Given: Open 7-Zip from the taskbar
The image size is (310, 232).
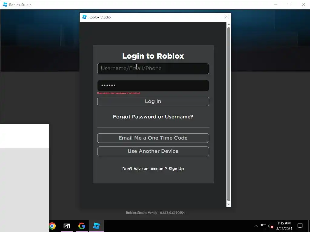Looking at the screenshot, I should point(67,226).
